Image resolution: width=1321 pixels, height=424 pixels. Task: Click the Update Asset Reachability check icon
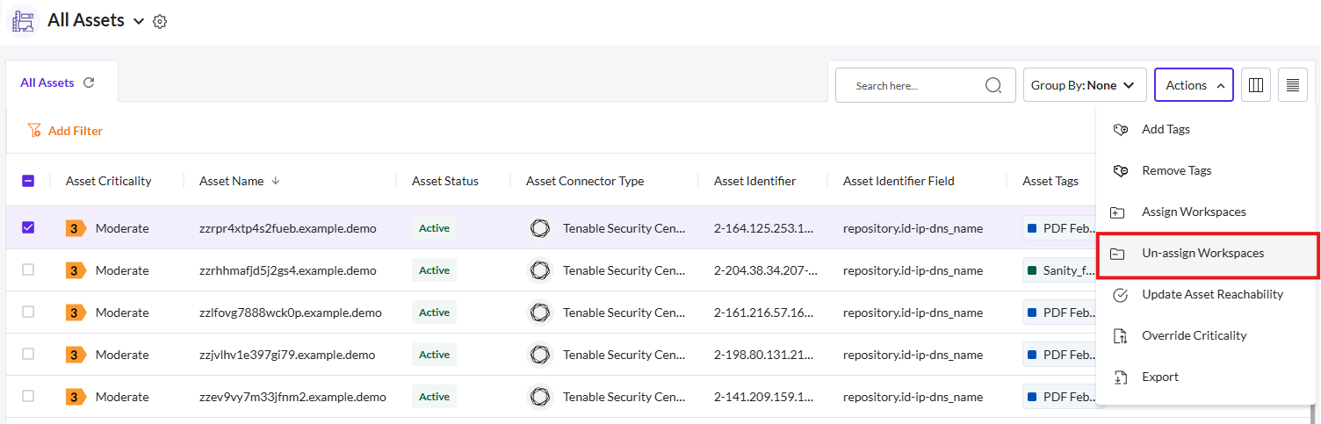[x=1120, y=295]
